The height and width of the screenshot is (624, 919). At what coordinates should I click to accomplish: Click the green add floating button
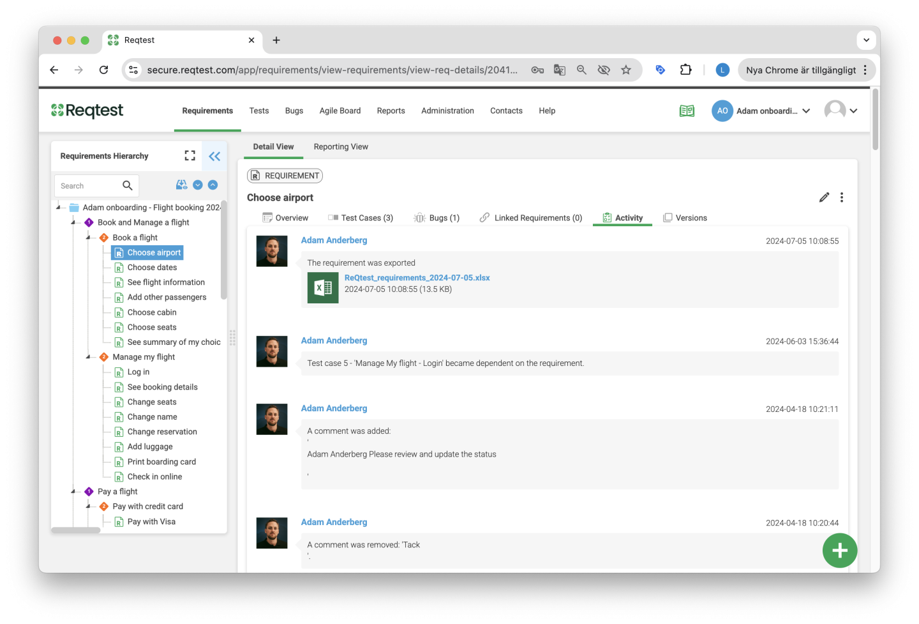[840, 551]
